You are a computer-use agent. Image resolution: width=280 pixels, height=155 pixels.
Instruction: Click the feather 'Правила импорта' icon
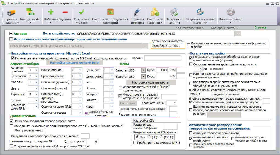pos(137,12)
